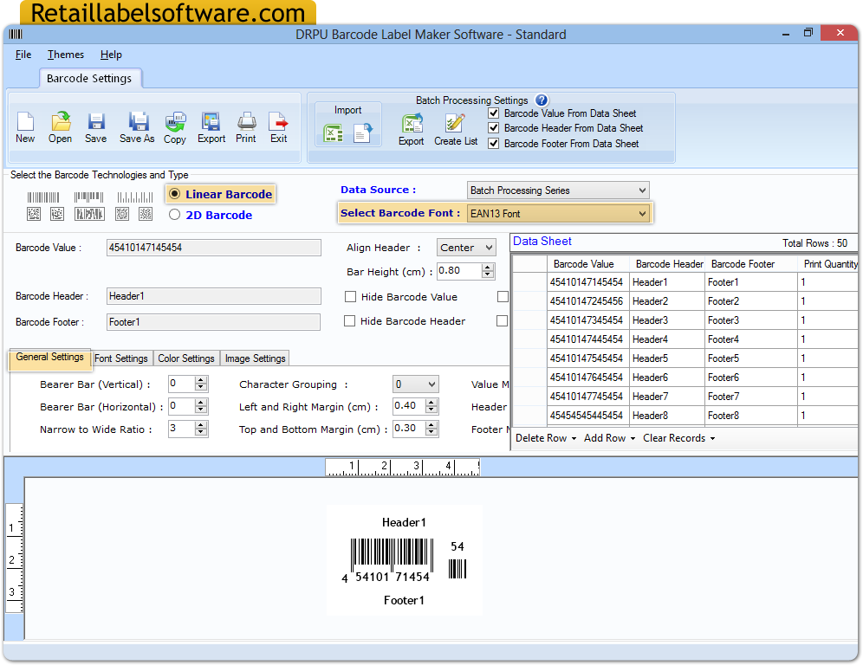Switch to Barcode Settings tab
Viewport: 863px width, 665px height.
90,78
